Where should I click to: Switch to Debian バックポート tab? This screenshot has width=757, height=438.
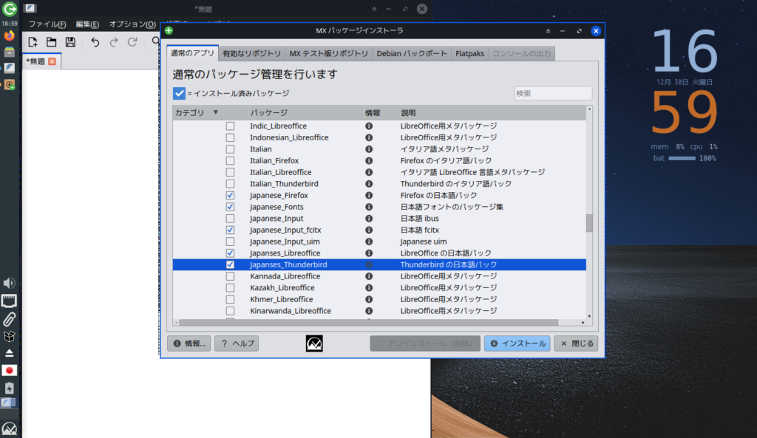point(412,54)
